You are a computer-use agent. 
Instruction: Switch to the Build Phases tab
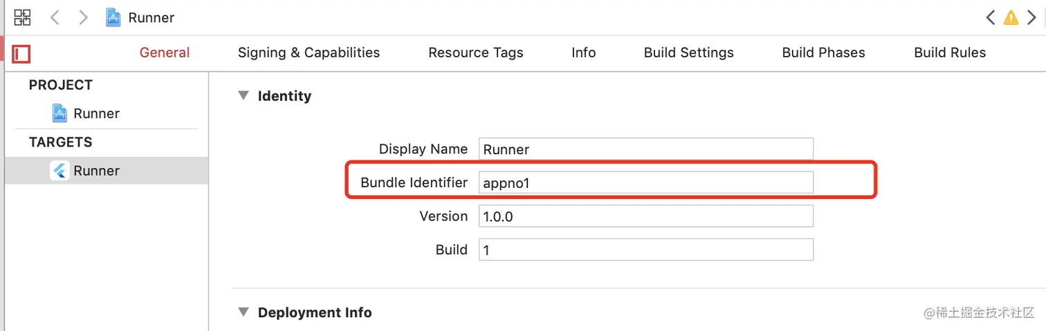tap(823, 53)
